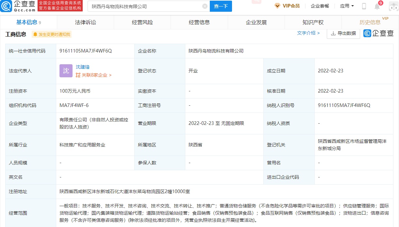Click the 沈 avatar next to 沈建锋
Image resolution: width=399 pixels, height=227 pixels.
click(x=66, y=71)
